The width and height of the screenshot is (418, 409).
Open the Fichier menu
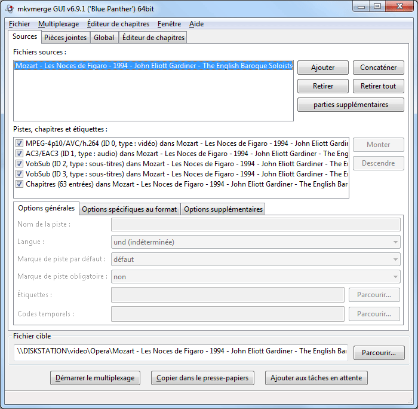pos(20,24)
